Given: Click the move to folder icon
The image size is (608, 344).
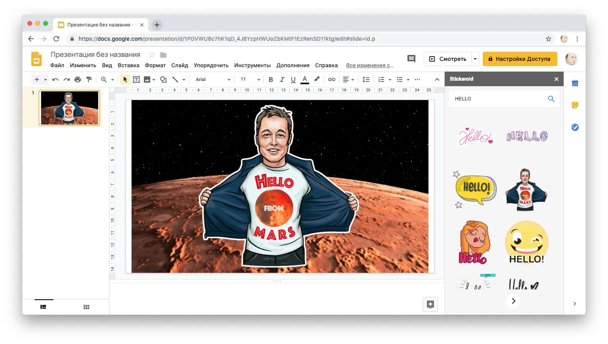Looking at the screenshot, I should 163,55.
